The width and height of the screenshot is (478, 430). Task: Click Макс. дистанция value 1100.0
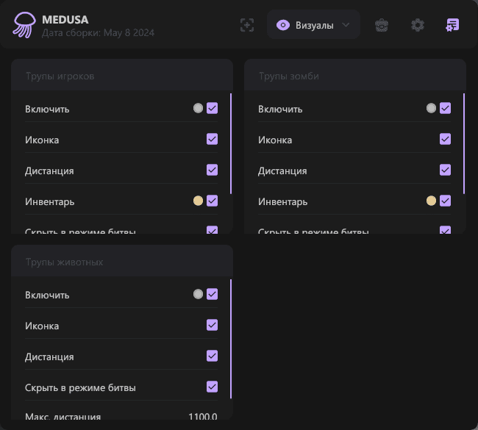[202, 417]
